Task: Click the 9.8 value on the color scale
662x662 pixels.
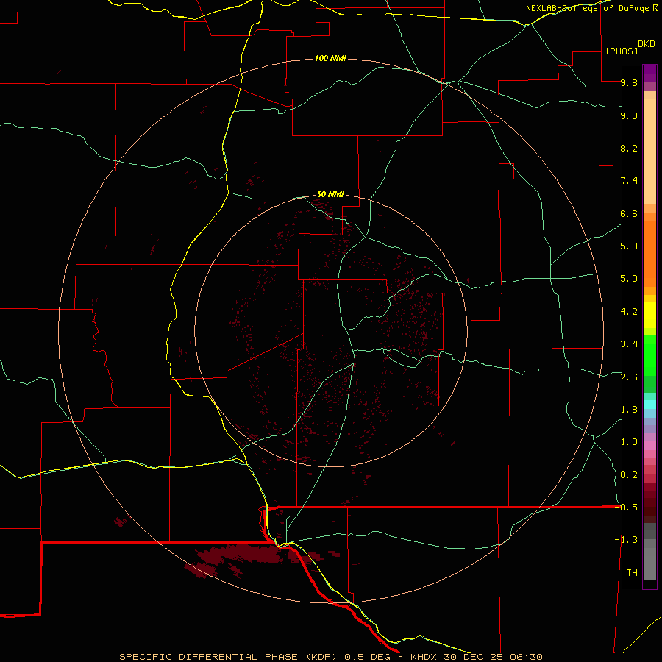Action: point(629,82)
